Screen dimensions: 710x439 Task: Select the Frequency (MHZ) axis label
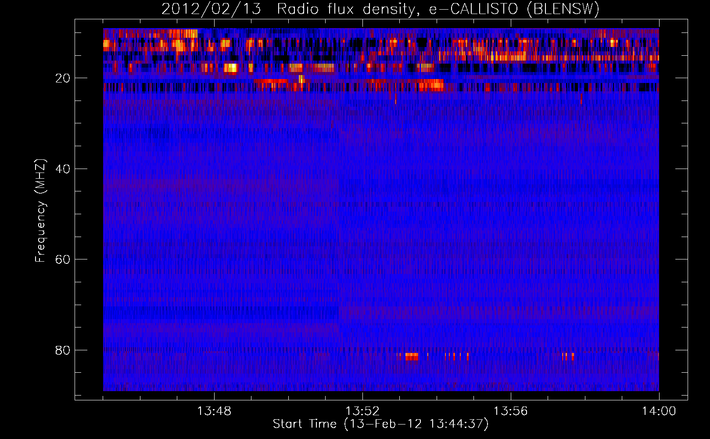pos(40,211)
